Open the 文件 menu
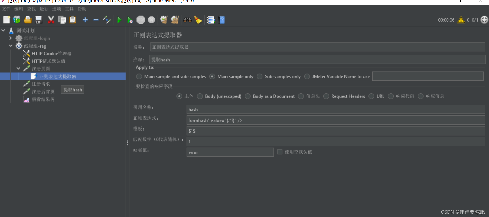This screenshot has height=217, width=489. pos(6,9)
